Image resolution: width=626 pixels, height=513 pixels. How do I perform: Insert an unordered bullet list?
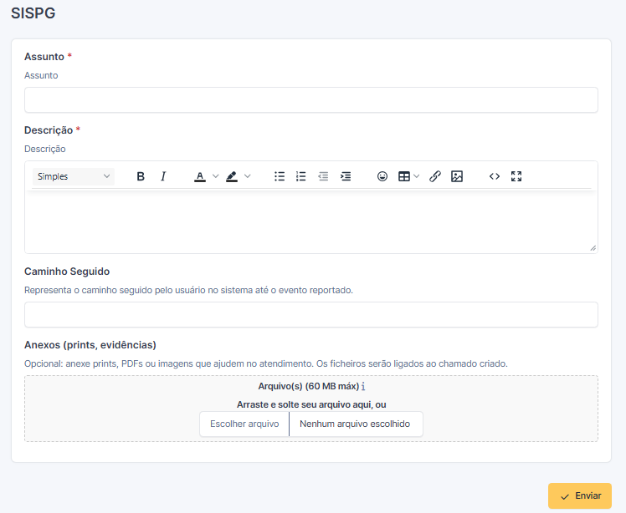click(x=280, y=176)
